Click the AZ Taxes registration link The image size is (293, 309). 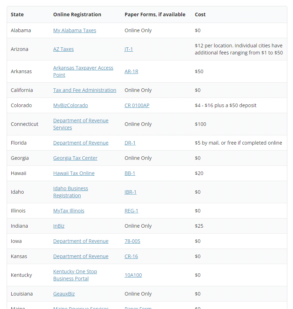[63, 49]
